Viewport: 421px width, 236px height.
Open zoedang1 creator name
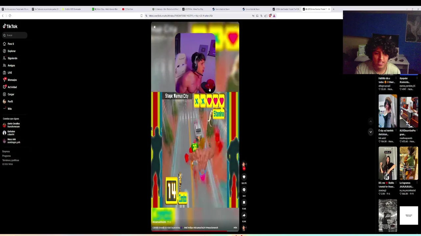pos(384,190)
